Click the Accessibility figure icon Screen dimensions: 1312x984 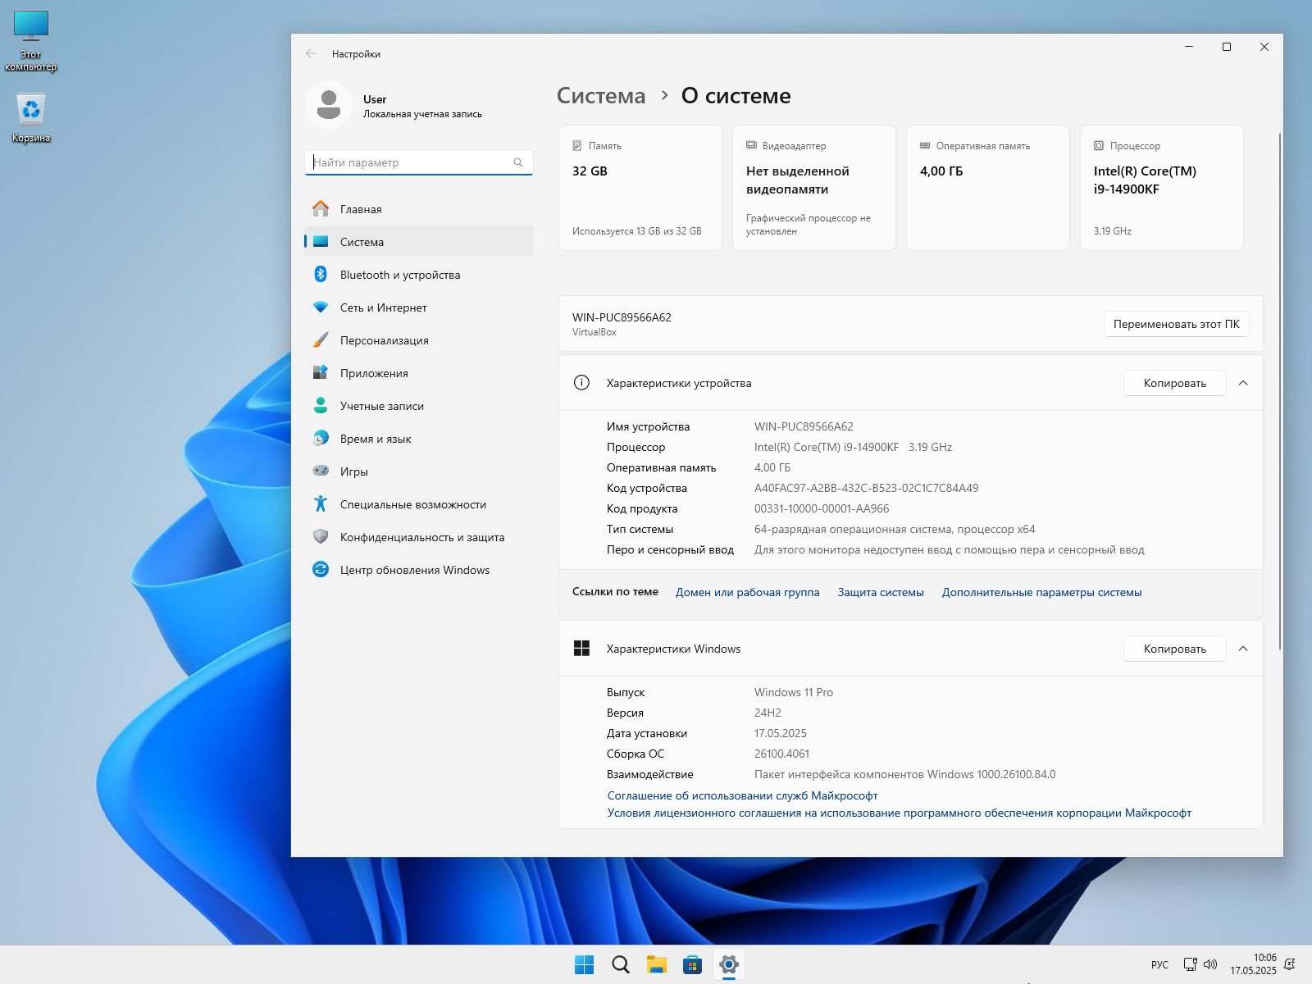(x=321, y=503)
